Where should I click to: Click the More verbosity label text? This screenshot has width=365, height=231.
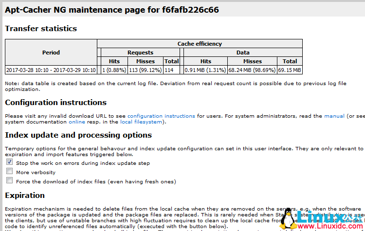(36, 172)
